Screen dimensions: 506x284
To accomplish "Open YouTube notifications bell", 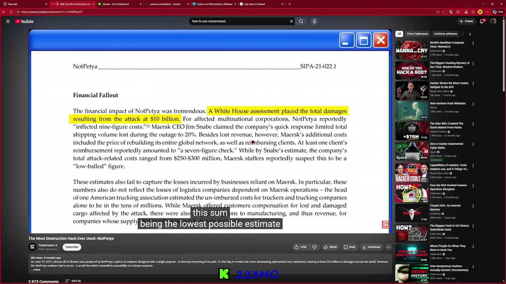I will pyautogui.click(x=481, y=21).
